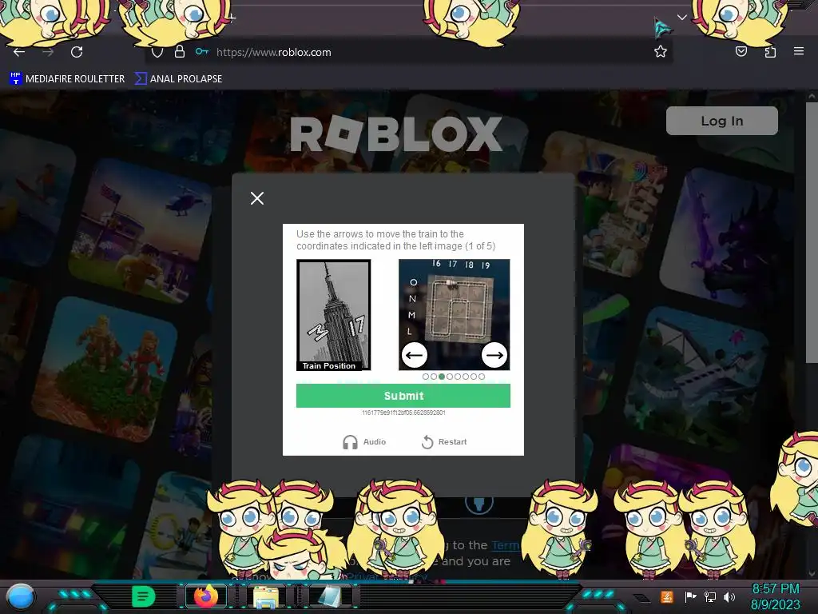This screenshot has height=614, width=818.
Task: Bookmark this page with the star icon
Action: [x=661, y=51]
